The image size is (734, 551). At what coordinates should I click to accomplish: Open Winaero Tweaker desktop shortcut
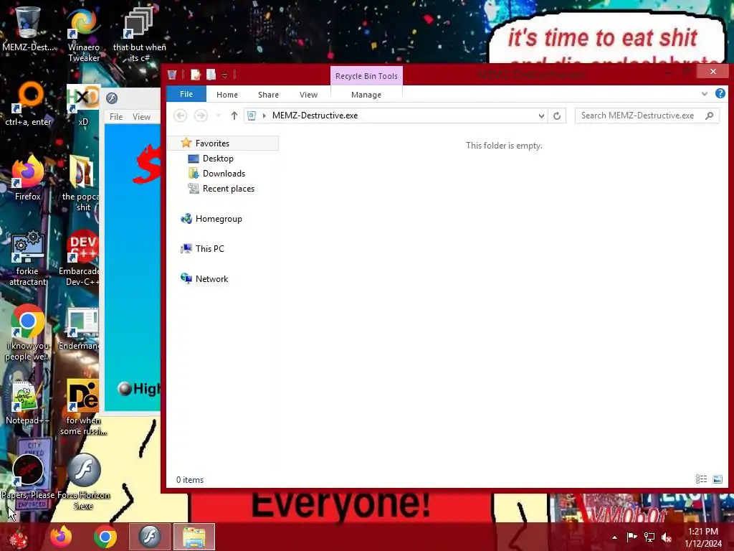pos(83,35)
